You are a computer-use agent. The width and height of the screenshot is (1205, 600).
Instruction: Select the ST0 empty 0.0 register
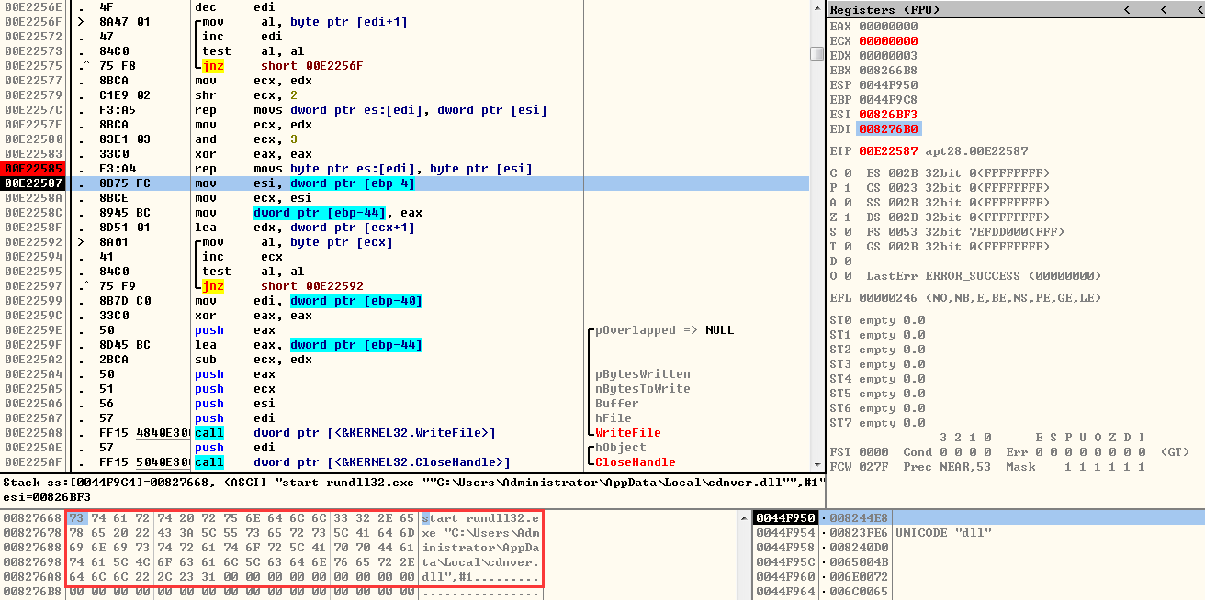click(x=877, y=319)
